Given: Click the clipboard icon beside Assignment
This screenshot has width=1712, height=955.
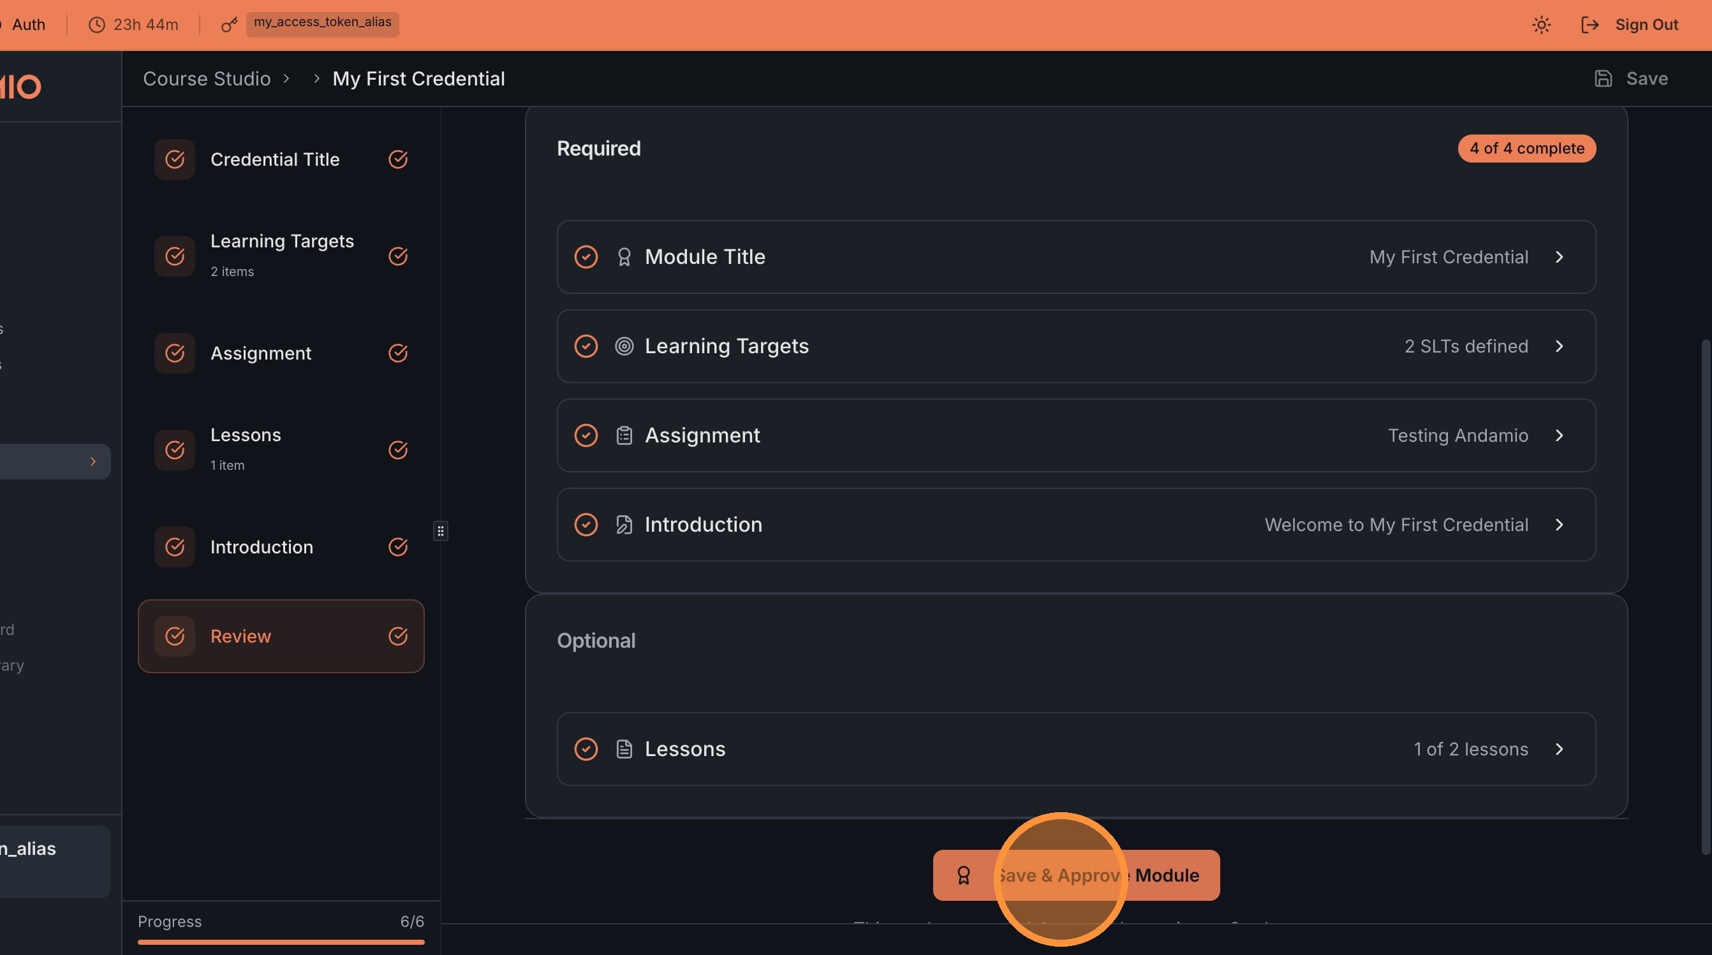Looking at the screenshot, I should [x=624, y=435].
